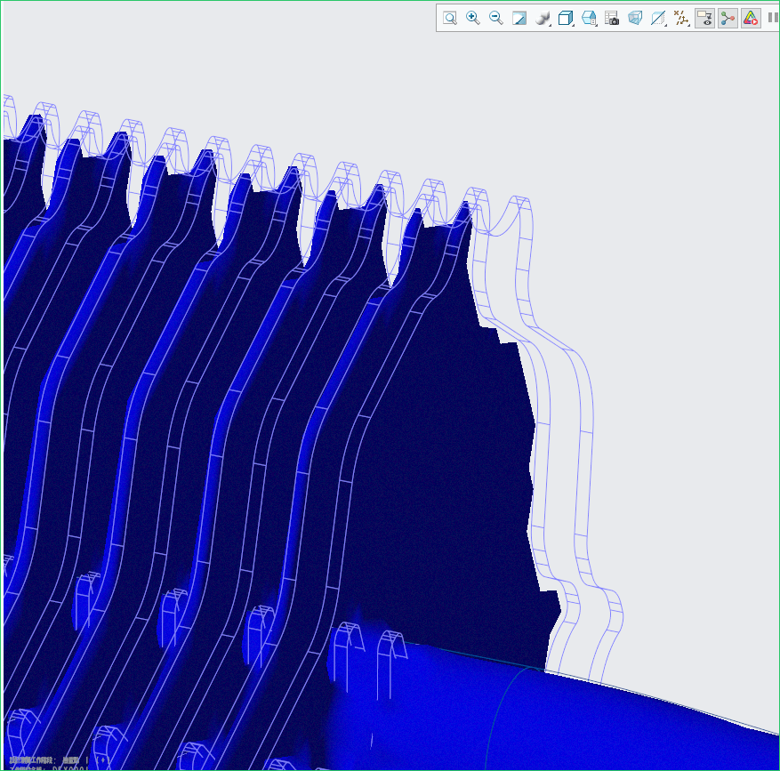Screen dimensions: 780x771
Task: Toggle the Perspective View cube icon
Action: click(635, 18)
